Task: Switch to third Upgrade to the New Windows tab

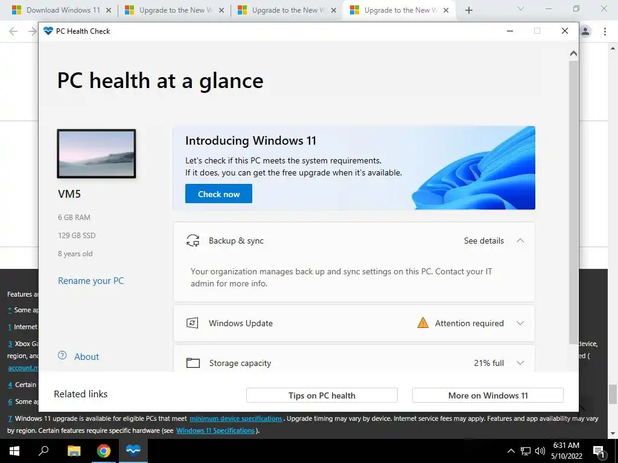Action: pos(287,10)
